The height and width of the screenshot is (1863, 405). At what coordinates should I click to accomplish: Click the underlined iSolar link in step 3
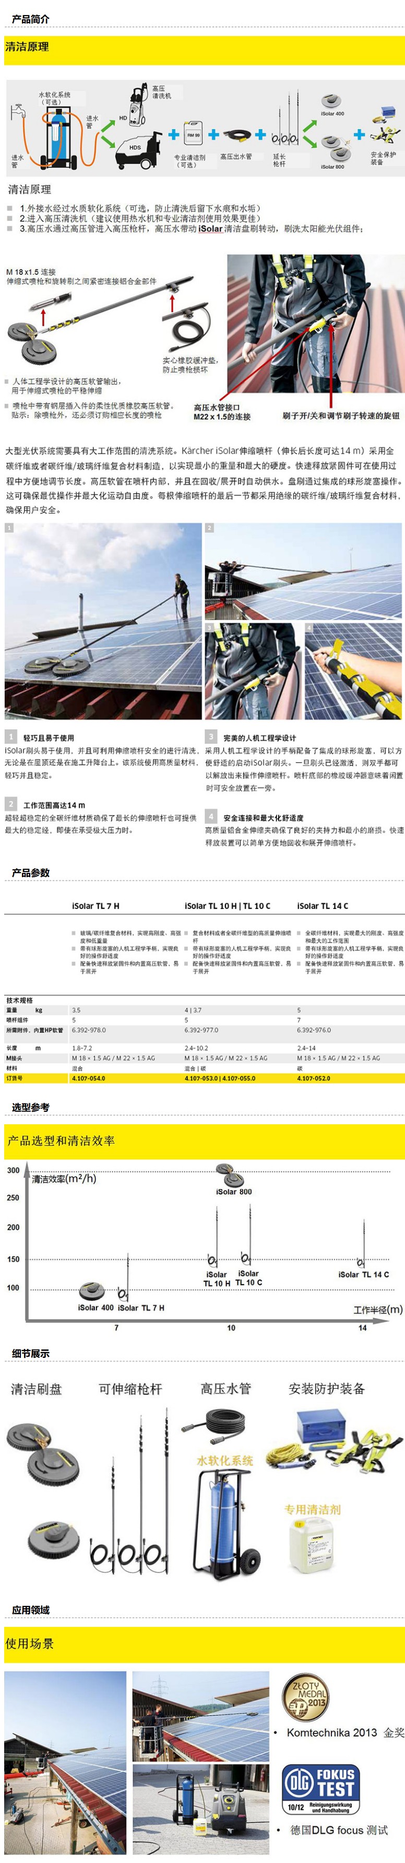pyautogui.click(x=210, y=228)
